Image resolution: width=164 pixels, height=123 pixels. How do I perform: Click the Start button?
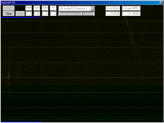click(x=9, y=8)
